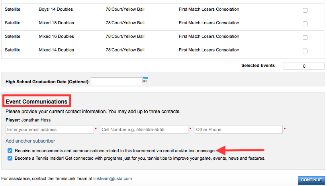
Task: Click the CONTINUE button
Action: tap(311, 180)
